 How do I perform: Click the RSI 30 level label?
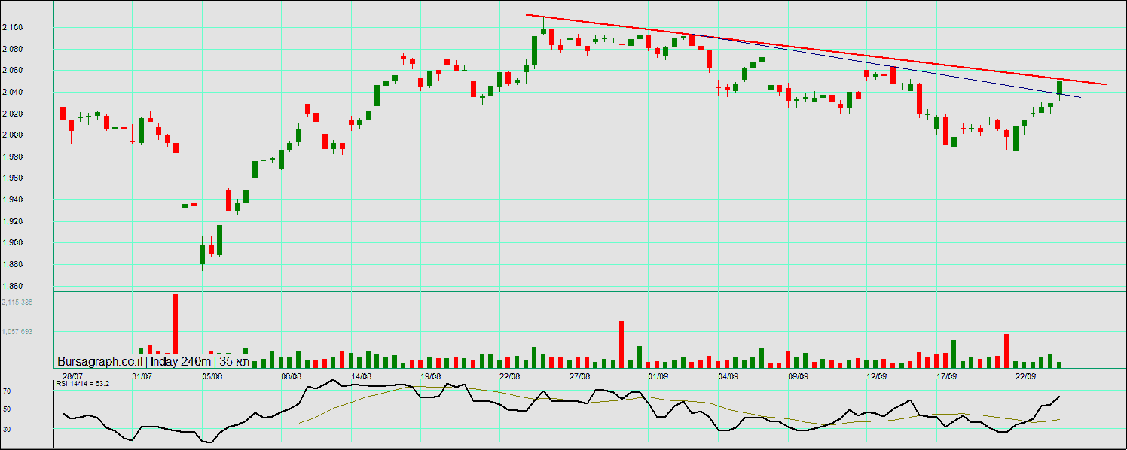(x=6, y=429)
